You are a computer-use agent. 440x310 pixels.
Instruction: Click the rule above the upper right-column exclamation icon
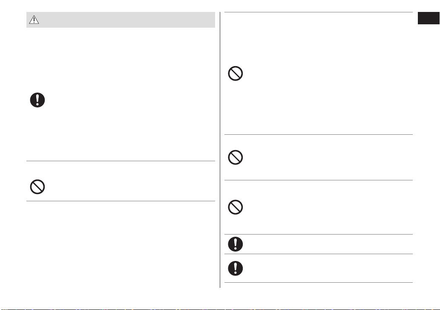click(319, 234)
